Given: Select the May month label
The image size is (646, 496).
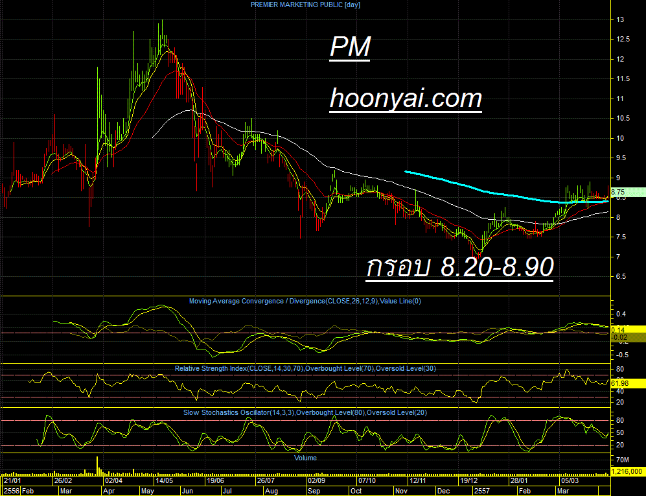Looking at the screenshot, I should coord(148,491).
